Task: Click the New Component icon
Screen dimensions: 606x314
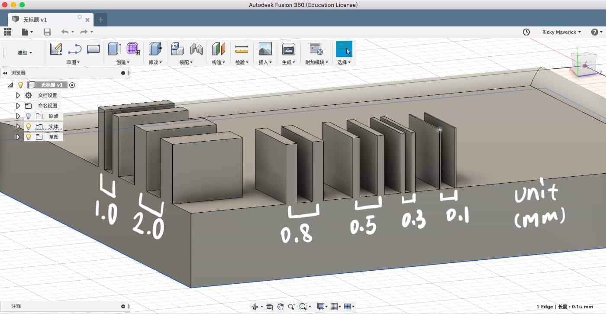Action: 177,49
